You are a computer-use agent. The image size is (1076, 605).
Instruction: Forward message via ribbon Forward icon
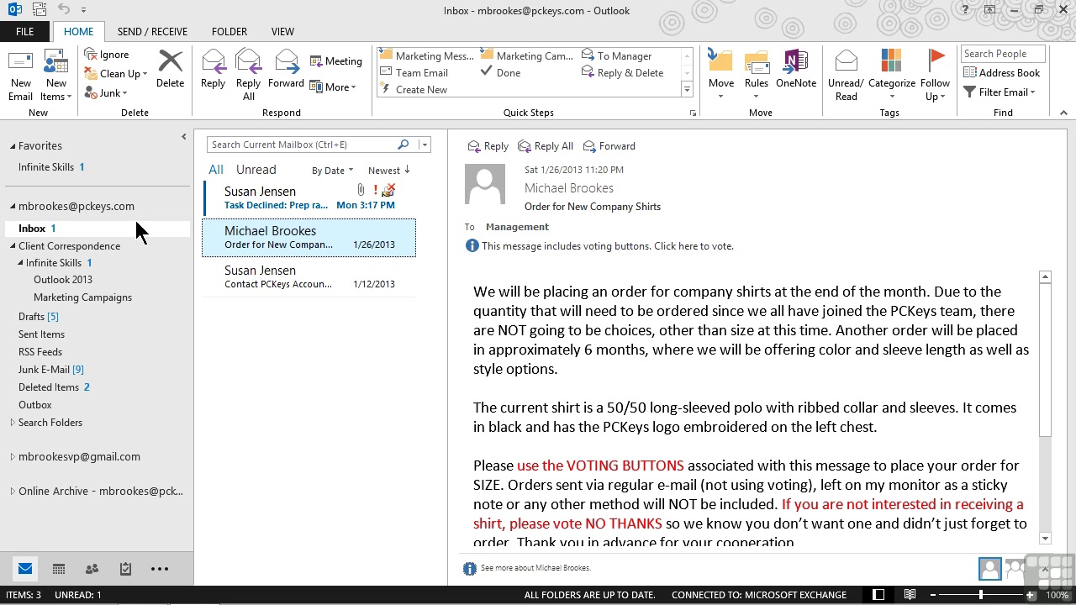[286, 70]
